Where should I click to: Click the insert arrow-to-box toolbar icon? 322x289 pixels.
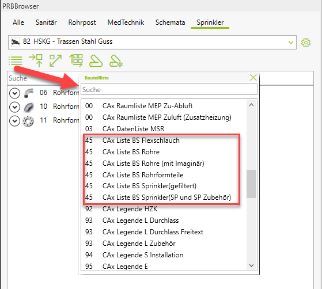click(36, 60)
